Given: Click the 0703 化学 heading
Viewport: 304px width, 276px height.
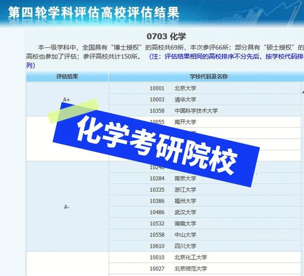Looking at the screenshot, I should [166, 36].
